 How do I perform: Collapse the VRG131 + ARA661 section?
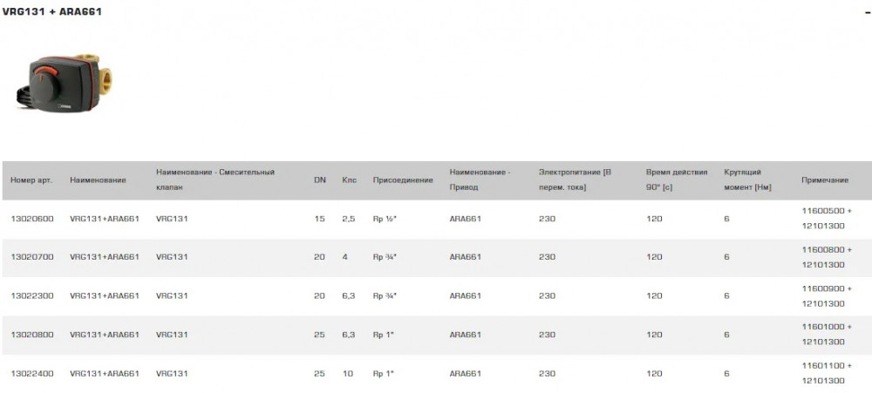(863, 11)
